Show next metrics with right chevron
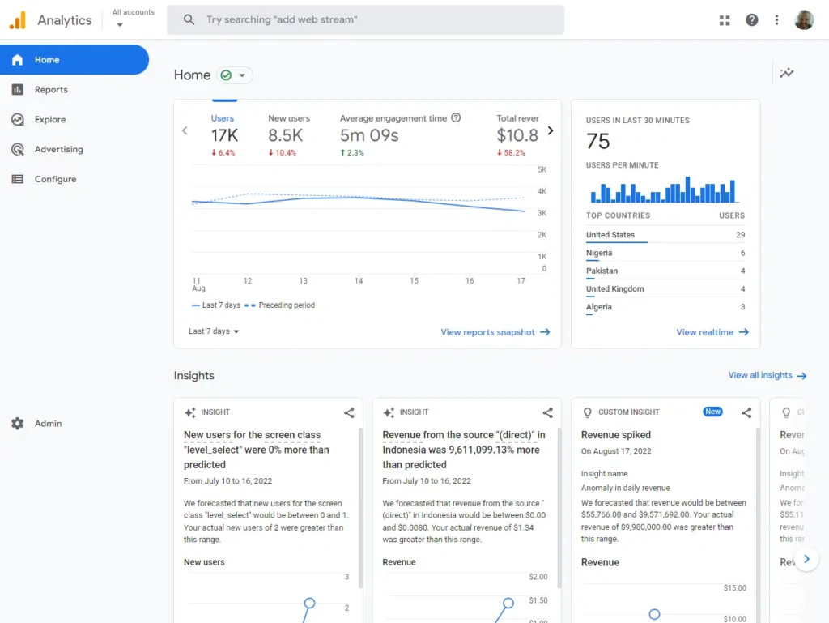Screen dimensions: 829x623 pyautogui.click(x=551, y=130)
